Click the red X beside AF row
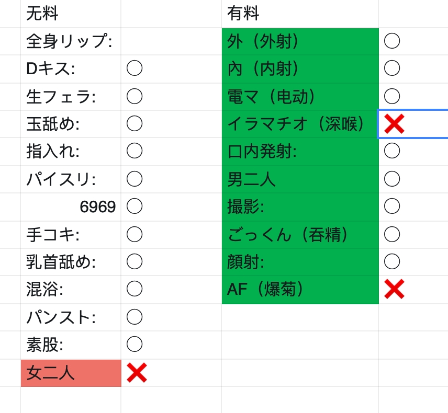This screenshot has height=413, width=448. 394,289
